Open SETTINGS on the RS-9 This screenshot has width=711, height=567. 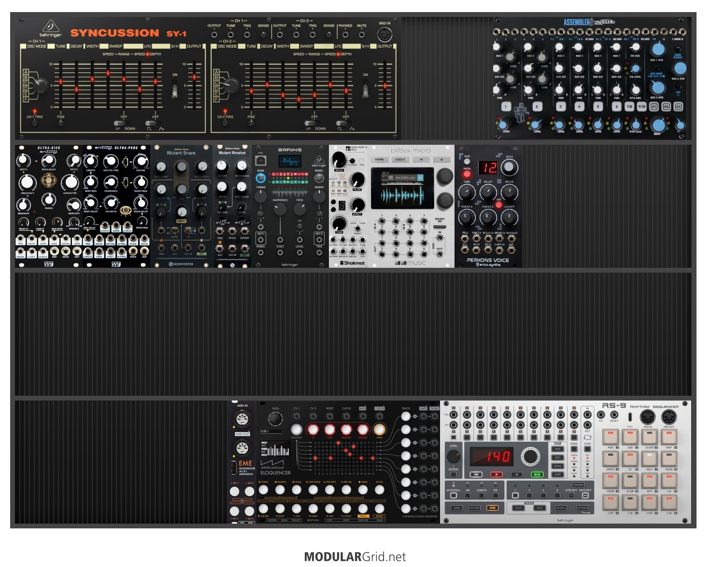coord(583,508)
